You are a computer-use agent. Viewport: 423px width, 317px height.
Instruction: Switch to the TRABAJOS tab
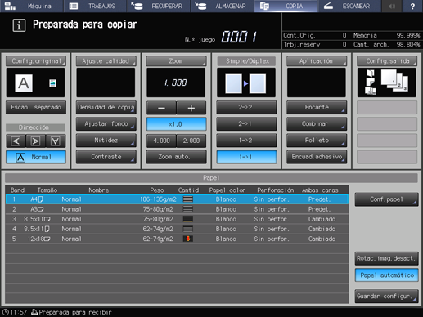(95, 6)
